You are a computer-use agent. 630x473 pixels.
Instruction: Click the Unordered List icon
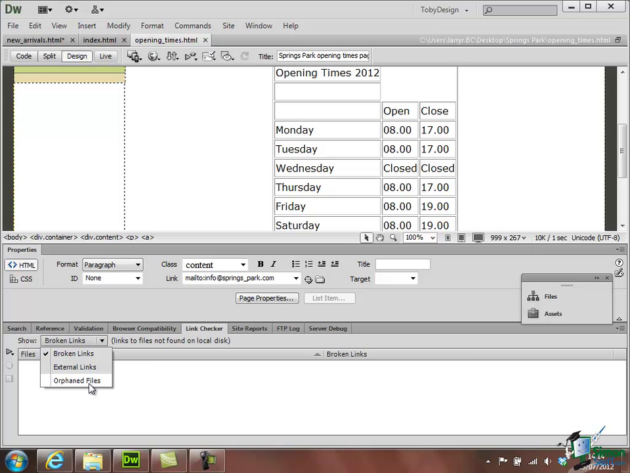(x=296, y=264)
